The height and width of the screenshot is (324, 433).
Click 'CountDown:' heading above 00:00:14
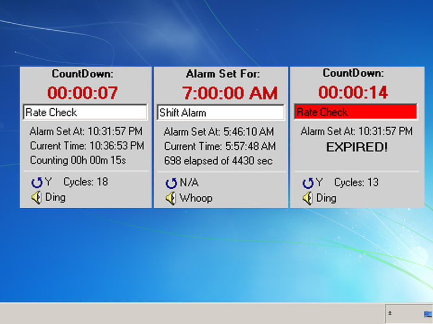(x=353, y=73)
